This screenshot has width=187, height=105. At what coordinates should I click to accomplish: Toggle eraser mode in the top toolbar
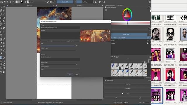(48, 2)
